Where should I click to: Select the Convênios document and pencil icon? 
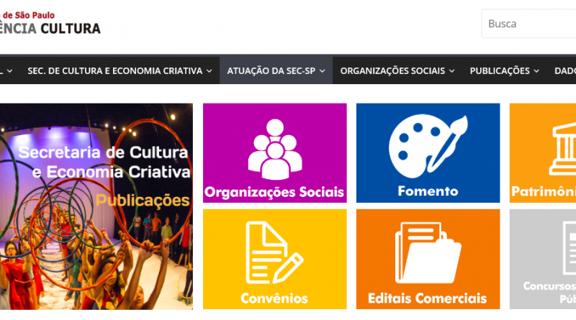click(274, 252)
